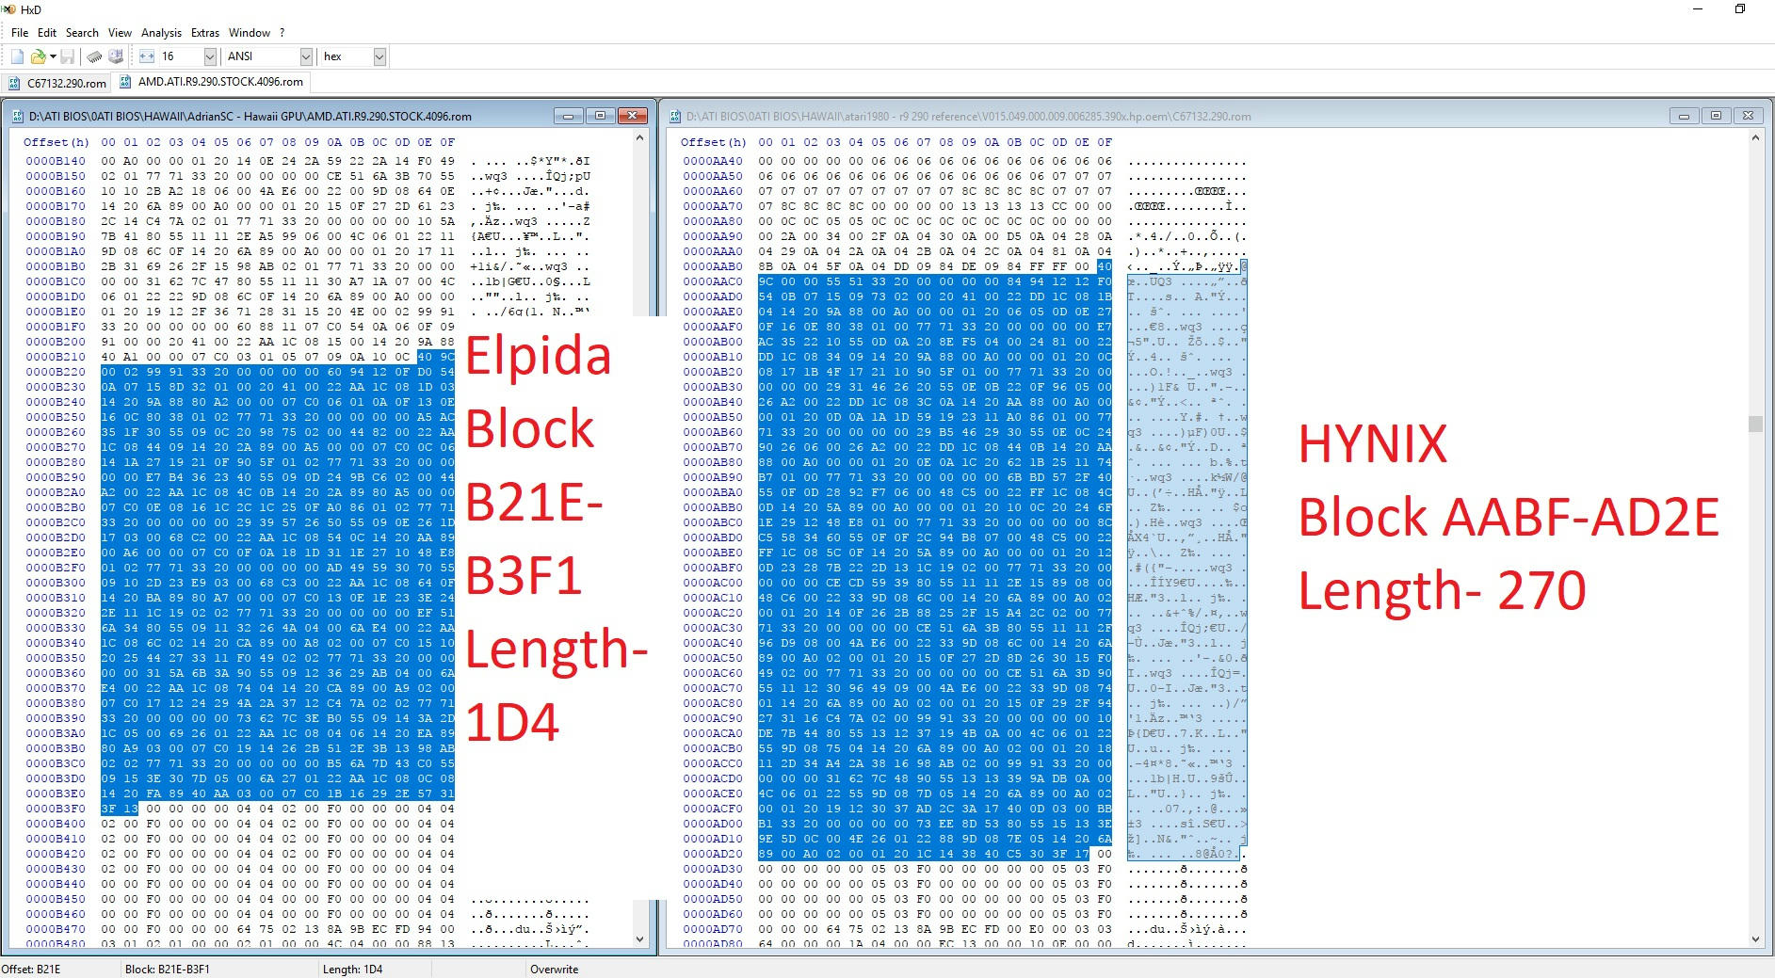The width and height of the screenshot is (1775, 978).
Task: Click the Open disk toolbar icon
Action: (115, 56)
